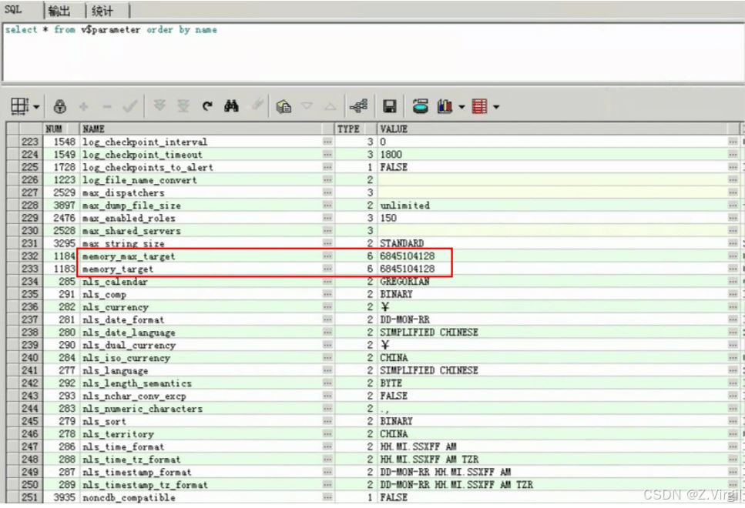This screenshot has width=745, height=508.
Task: Switch to the SQL tab
Action: 13,9
